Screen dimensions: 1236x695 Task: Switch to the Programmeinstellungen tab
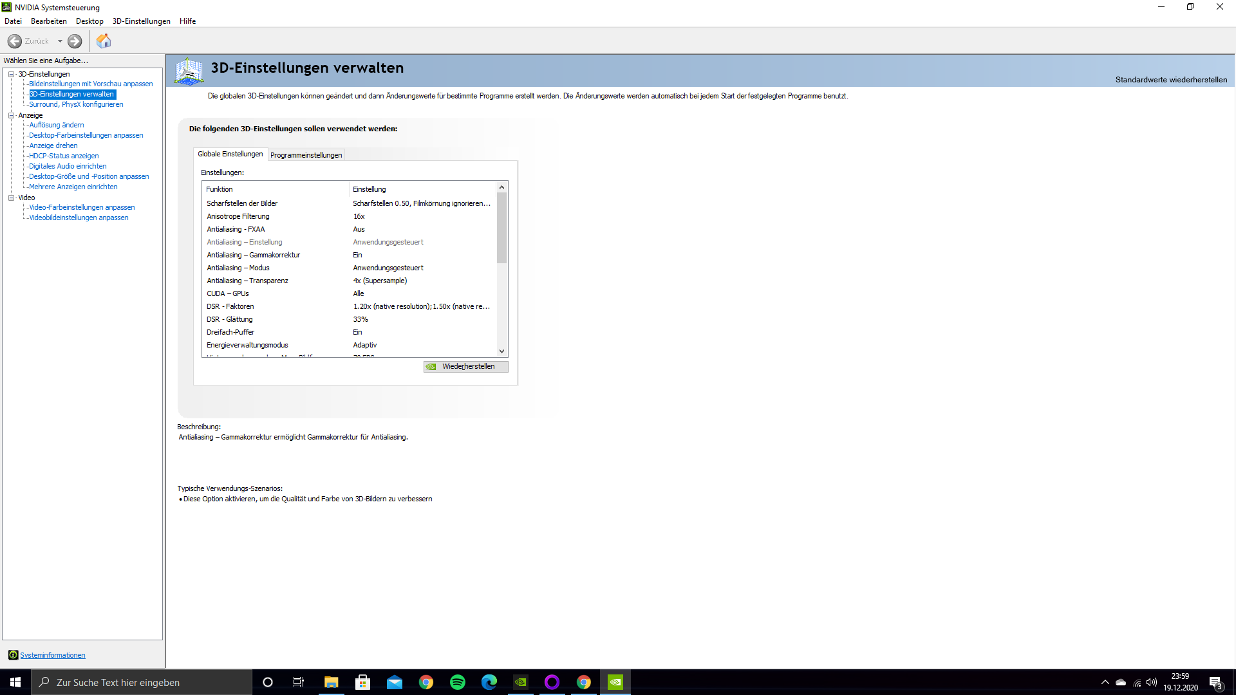coord(306,155)
